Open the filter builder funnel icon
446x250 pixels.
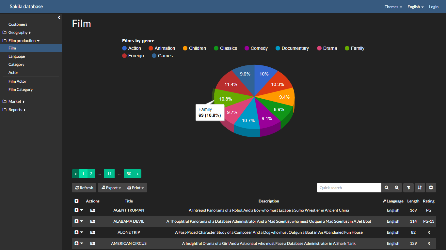[x=408, y=188]
